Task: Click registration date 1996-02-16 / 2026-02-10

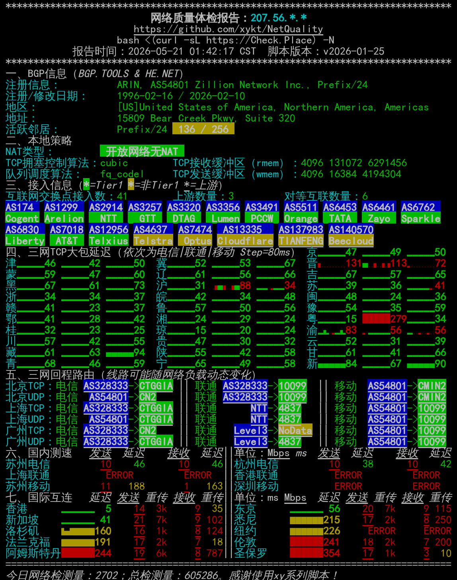Action: (x=181, y=96)
